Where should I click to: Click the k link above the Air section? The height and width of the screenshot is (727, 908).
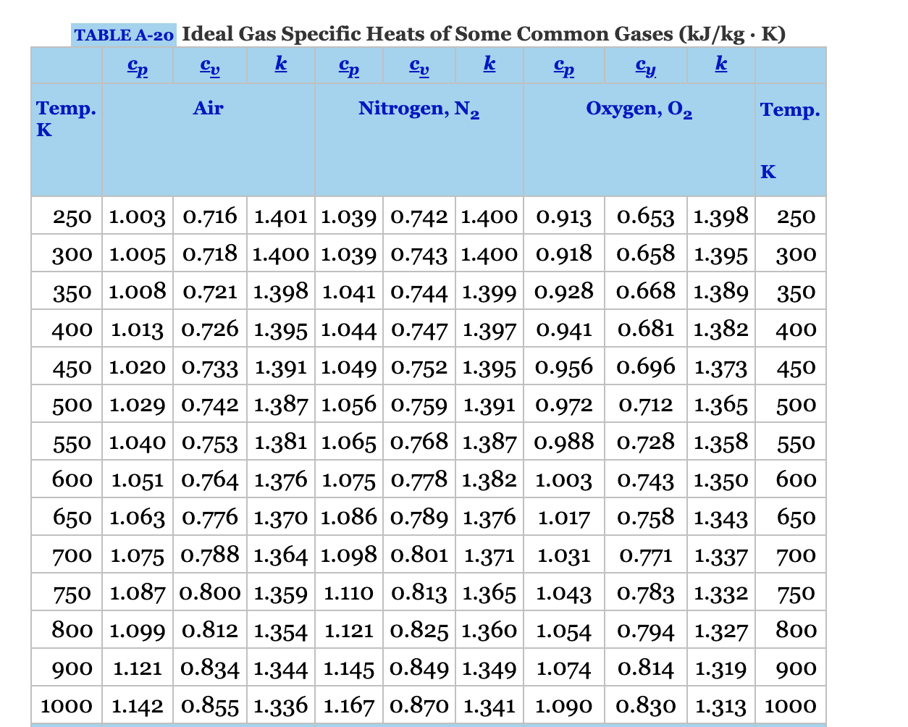[281, 64]
